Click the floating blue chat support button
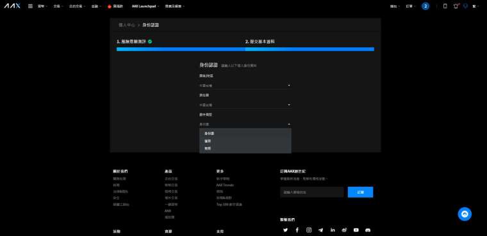 pyautogui.click(x=465, y=214)
